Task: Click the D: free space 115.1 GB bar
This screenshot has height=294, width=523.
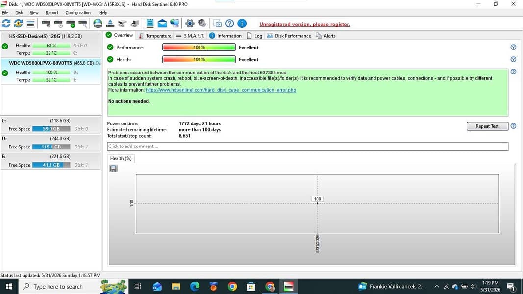Action: [51, 147]
